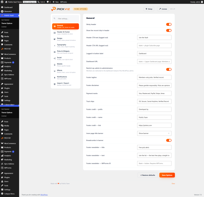
Task: Click the Dashboard gauge icon in sidebar
Action: click(2, 7)
